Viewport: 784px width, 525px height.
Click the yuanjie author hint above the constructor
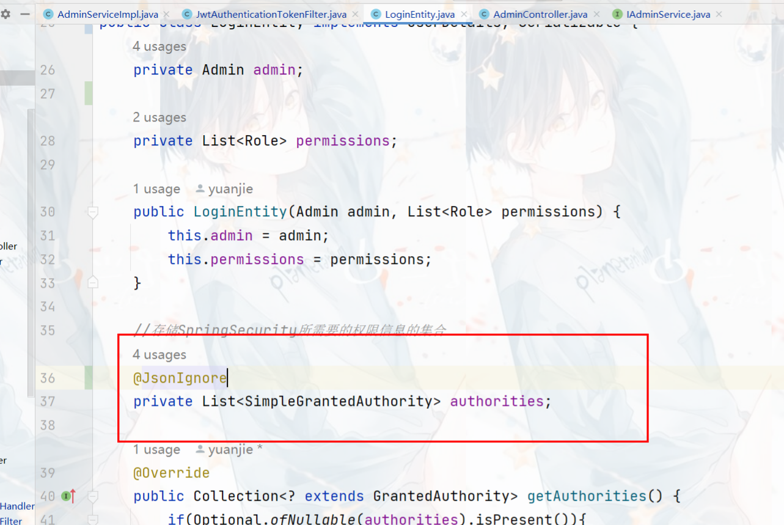point(224,189)
